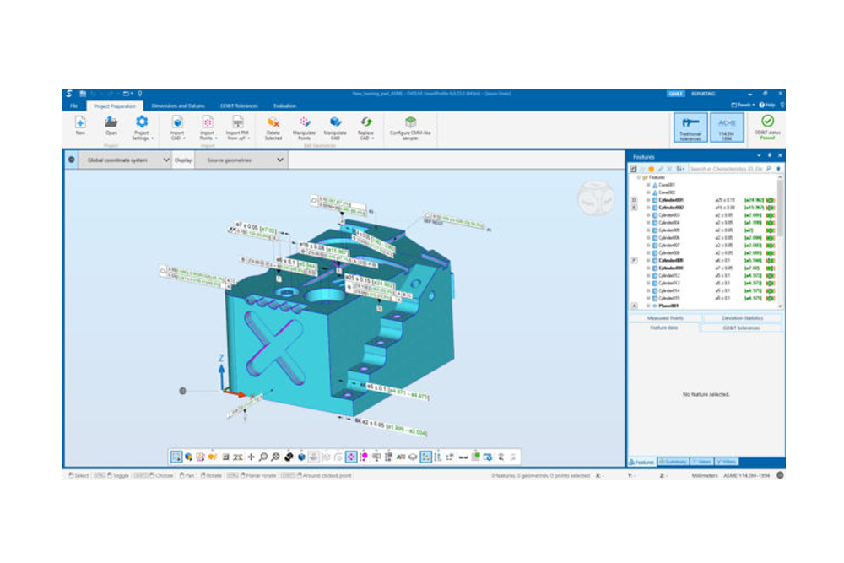Screen dimensions: 844x563
Task: Select the Manipulate Points tool
Action: coord(304,123)
